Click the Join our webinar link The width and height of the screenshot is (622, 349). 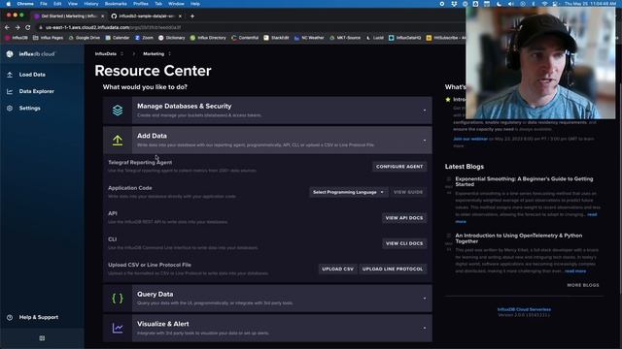pos(470,139)
